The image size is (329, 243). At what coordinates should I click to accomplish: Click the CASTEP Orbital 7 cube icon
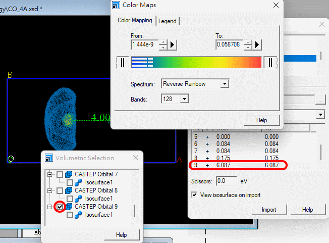point(69,174)
